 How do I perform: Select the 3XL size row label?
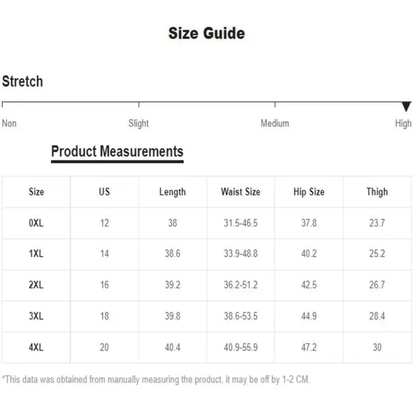coord(36,316)
